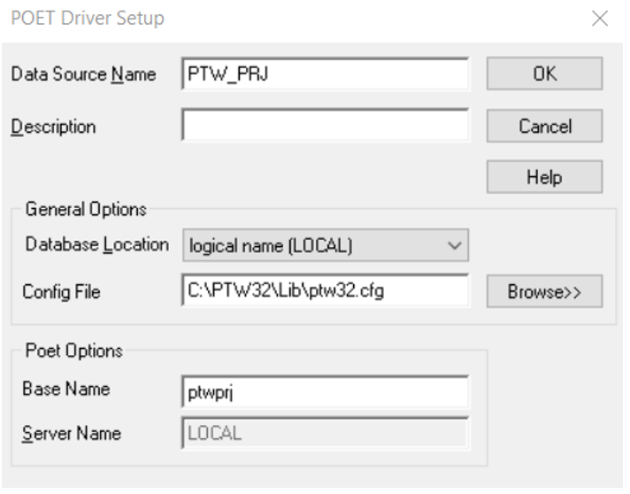Confirm the setup with the OK button
The width and height of the screenshot is (630, 494).
click(544, 74)
